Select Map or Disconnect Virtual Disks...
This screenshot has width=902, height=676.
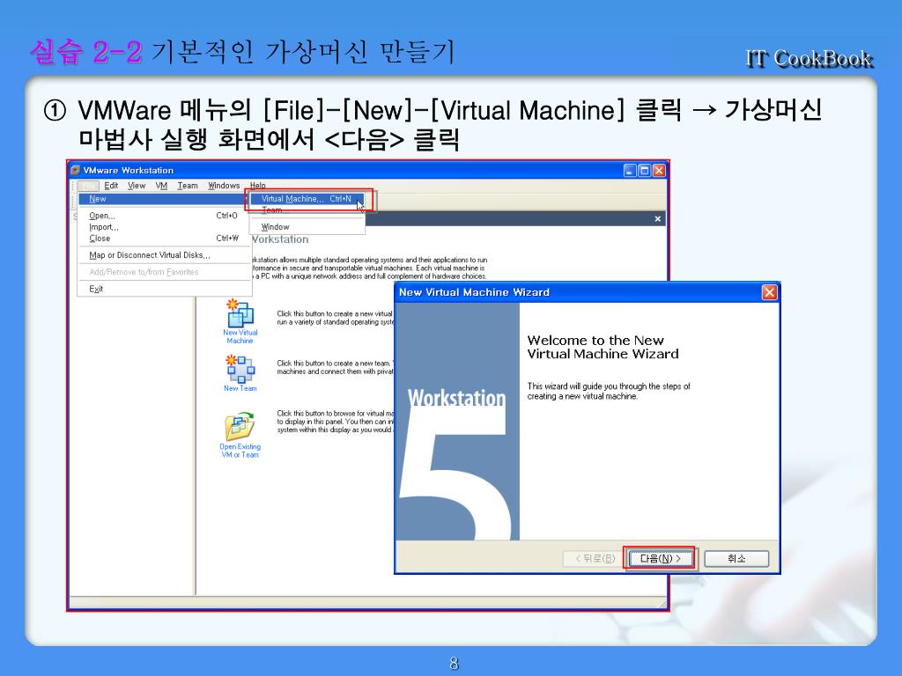[164, 255]
